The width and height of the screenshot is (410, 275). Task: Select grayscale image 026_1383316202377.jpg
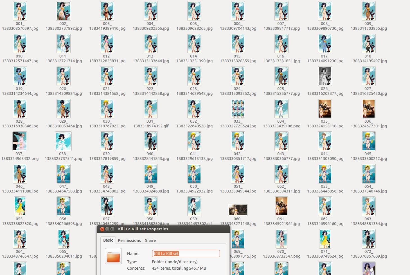coord(325,76)
